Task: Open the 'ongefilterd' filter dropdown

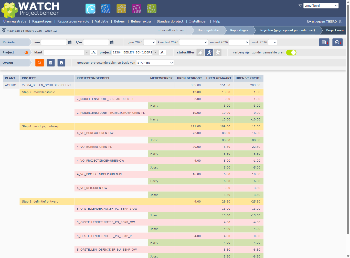Action: click(321, 6)
